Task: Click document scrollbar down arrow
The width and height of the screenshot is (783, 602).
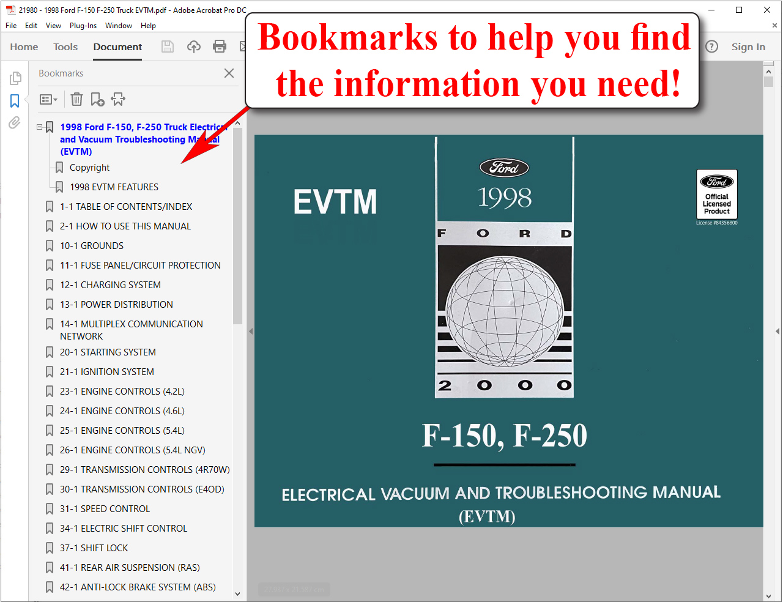Action: click(768, 596)
